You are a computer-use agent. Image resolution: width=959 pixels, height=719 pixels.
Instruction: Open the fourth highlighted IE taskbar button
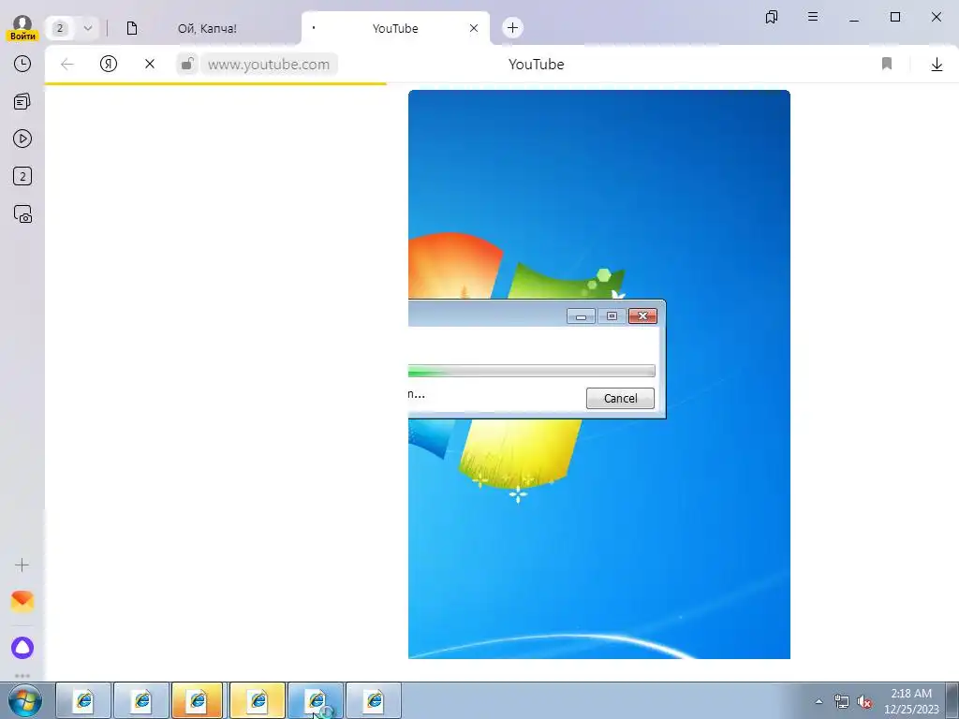click(258, 700)
